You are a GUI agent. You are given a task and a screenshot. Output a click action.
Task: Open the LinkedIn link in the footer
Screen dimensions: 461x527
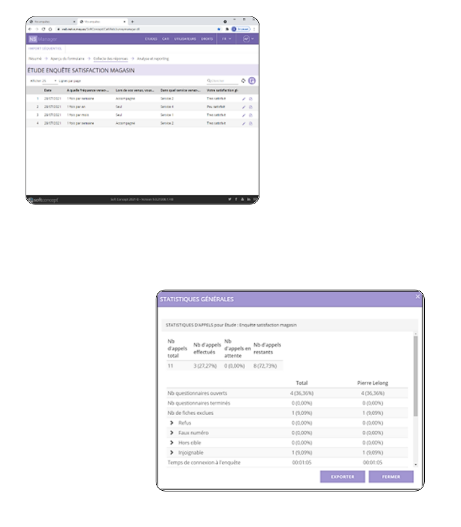coord(249,200)
